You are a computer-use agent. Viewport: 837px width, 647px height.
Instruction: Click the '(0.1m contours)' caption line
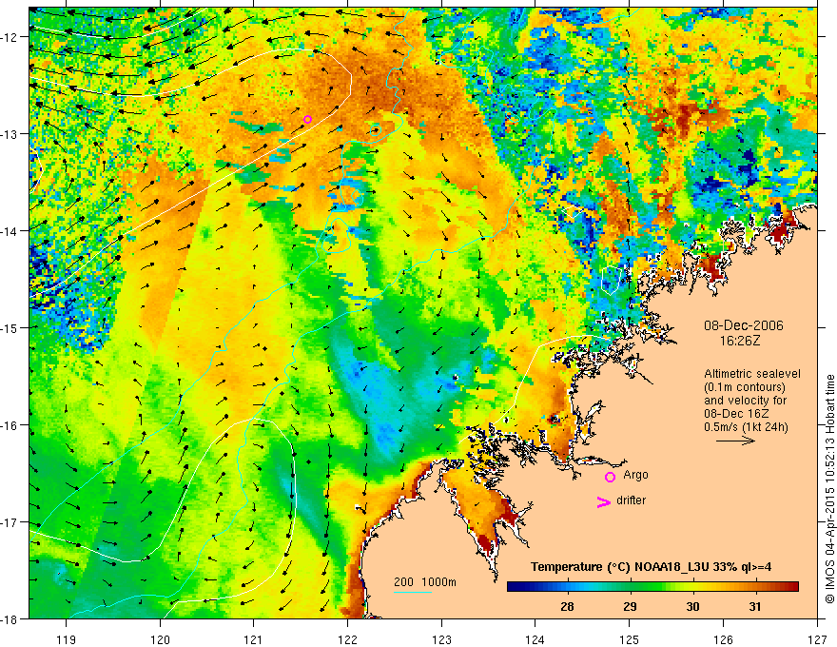point(745,387)
